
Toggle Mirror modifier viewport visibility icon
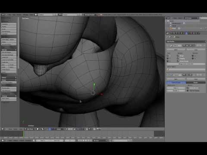[187, 46]
